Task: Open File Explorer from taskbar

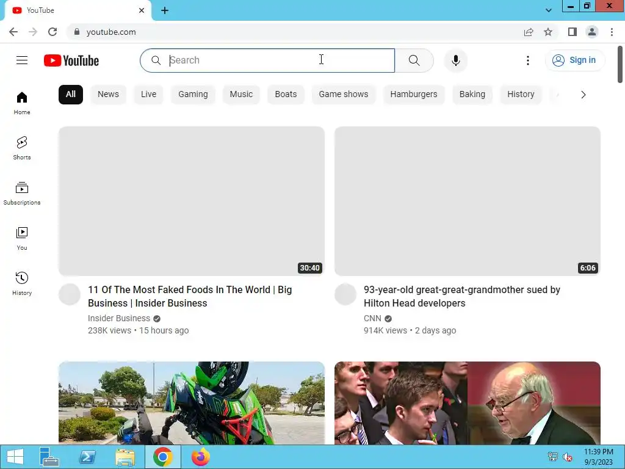Action: (x=125, y=457)
